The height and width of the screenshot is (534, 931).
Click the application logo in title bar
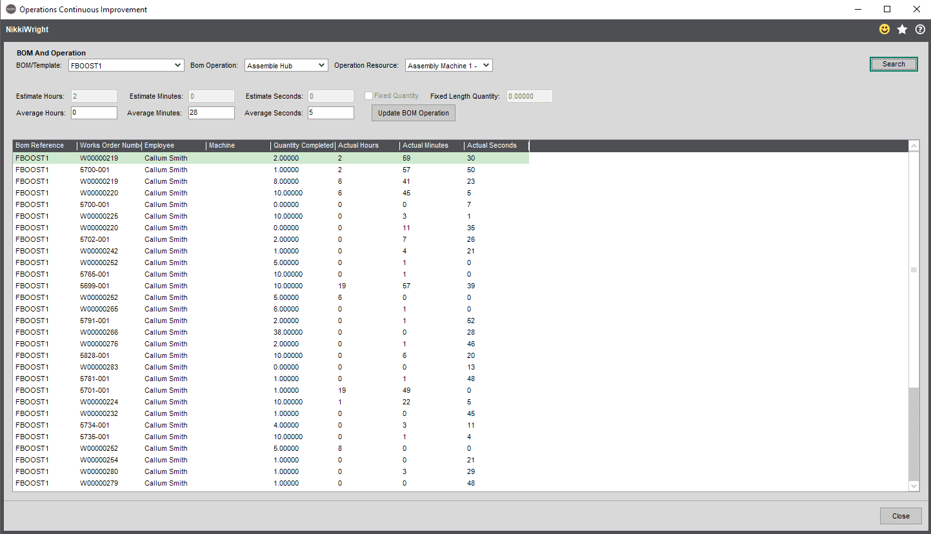point(10,10)
